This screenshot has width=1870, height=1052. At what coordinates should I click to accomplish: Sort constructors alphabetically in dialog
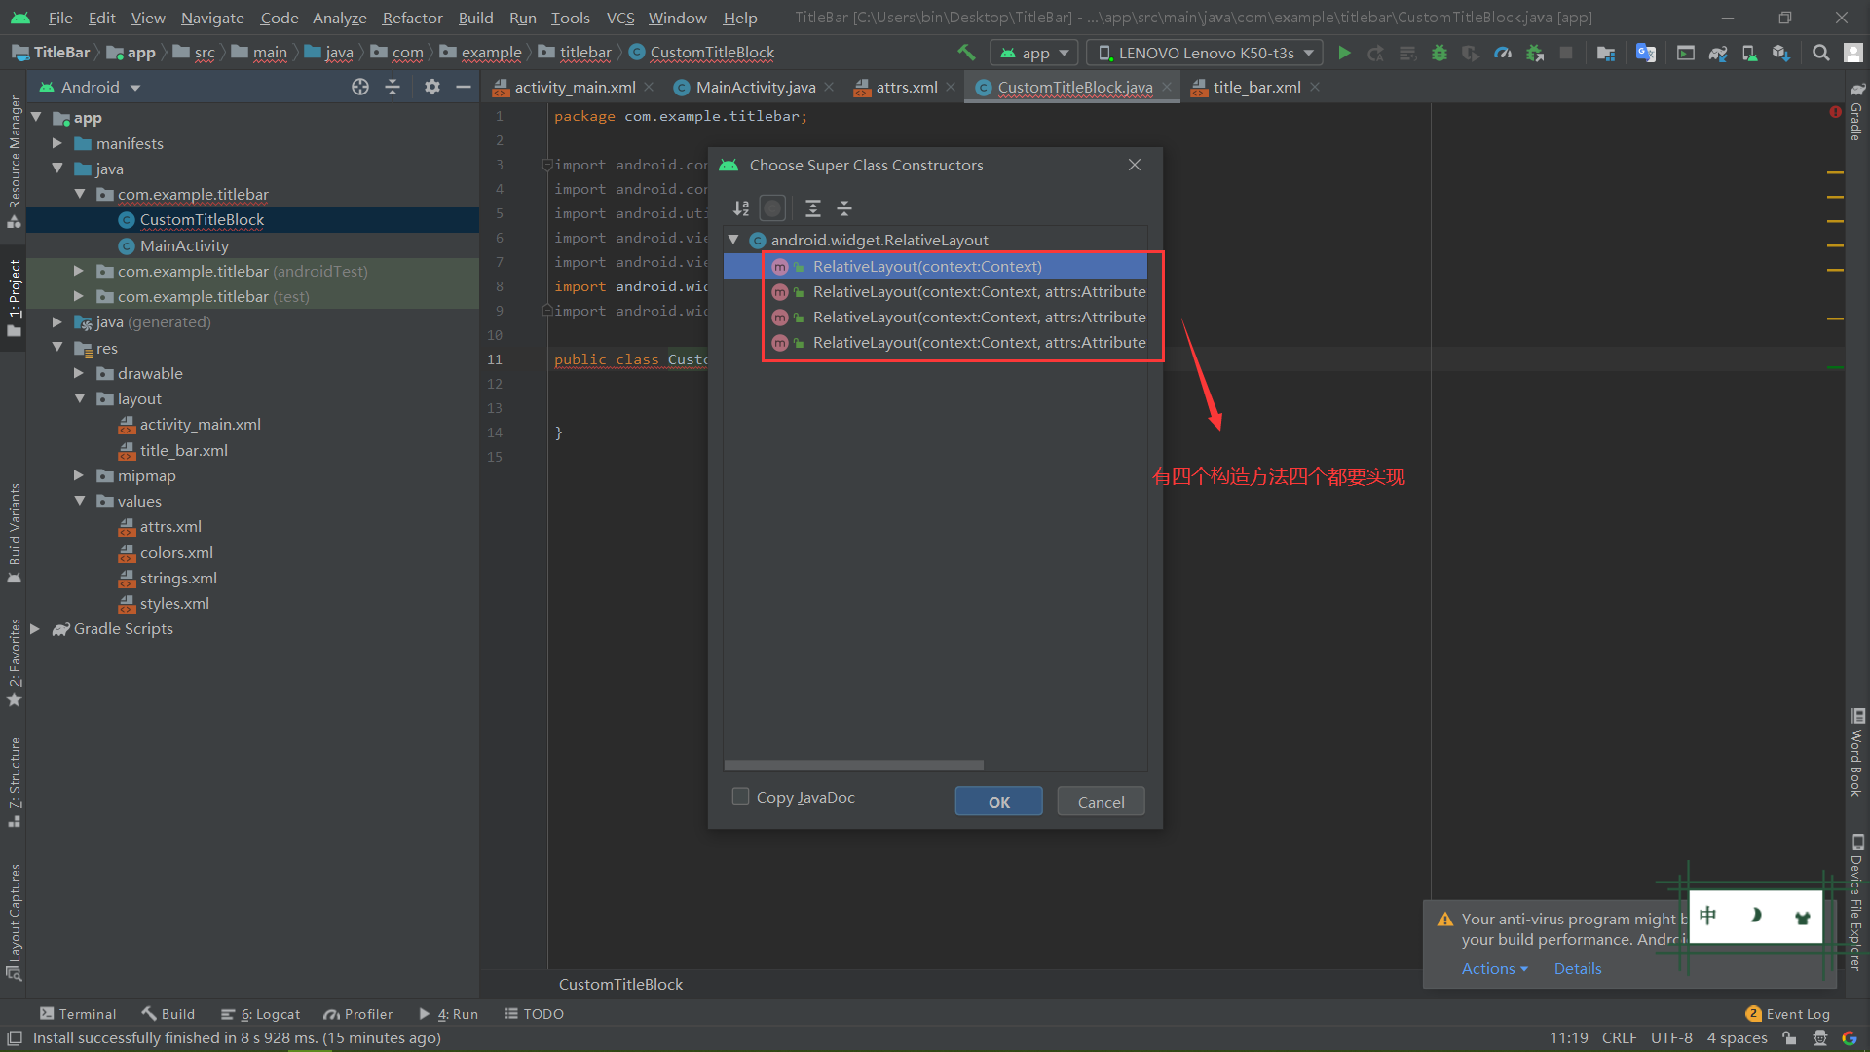click(x=740, y=207)
